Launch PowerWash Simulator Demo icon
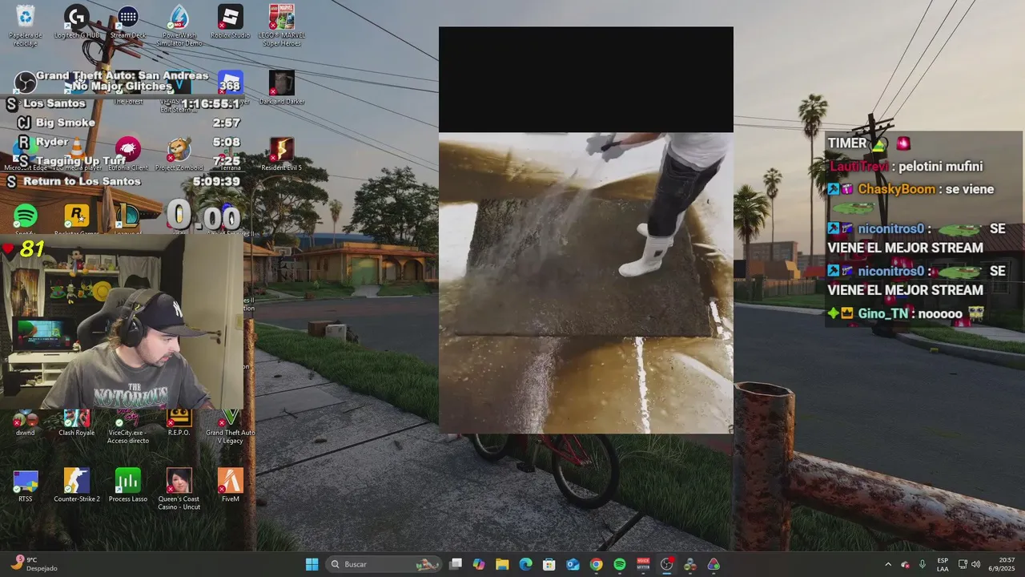This screenshot has width=1025, height=577. coord(179,24)
